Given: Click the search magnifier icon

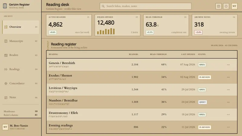Looking at the screenshot, I should tap(103, 6).
